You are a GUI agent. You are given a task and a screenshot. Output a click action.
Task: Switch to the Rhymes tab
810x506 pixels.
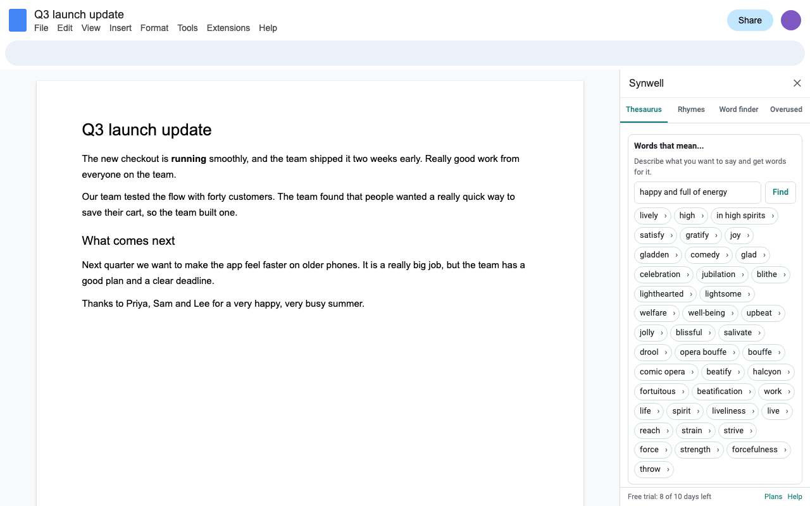691,109
